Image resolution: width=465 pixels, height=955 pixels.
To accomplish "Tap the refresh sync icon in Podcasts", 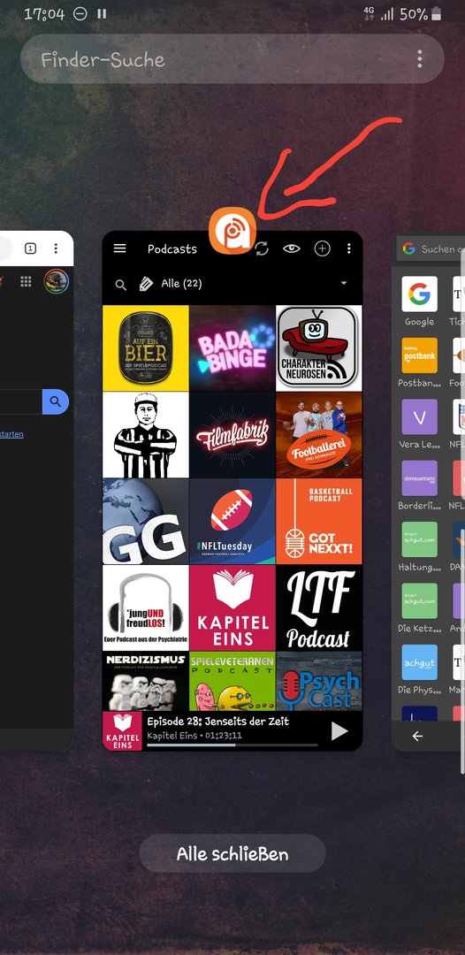I will [x=262, y=248].
